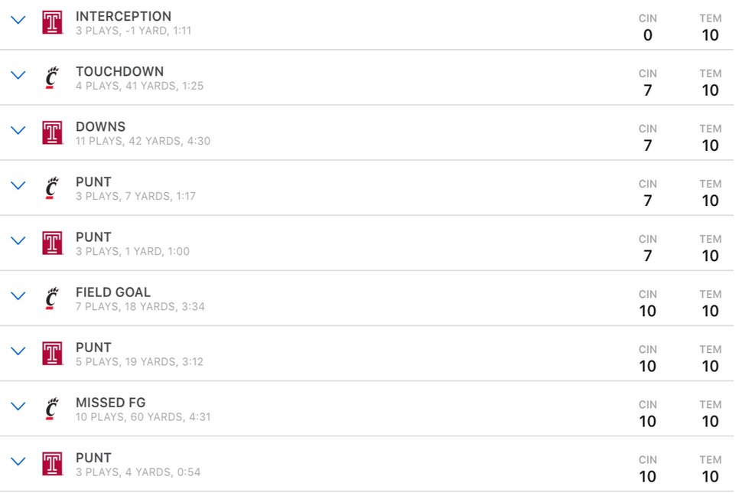Click Cincinnati logo on Missed FG drive
Screen dimensions: 739x493
pyautogui.click(x=52, y=409)
